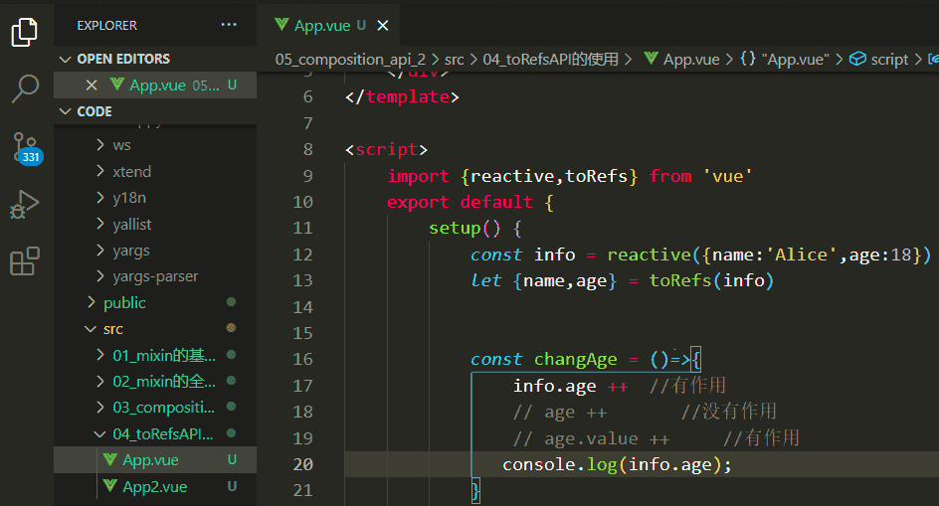Screen dimensions: 939x506
Task: Click breadcrumb script symbol
Action: [879, 60]
